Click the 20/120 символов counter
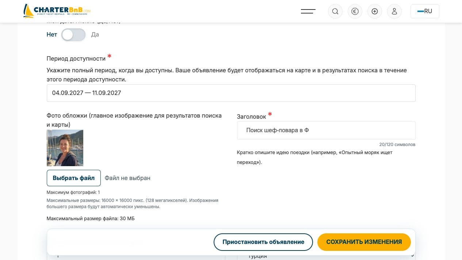This screenshot has width=462, height=260. coord(397,145)
